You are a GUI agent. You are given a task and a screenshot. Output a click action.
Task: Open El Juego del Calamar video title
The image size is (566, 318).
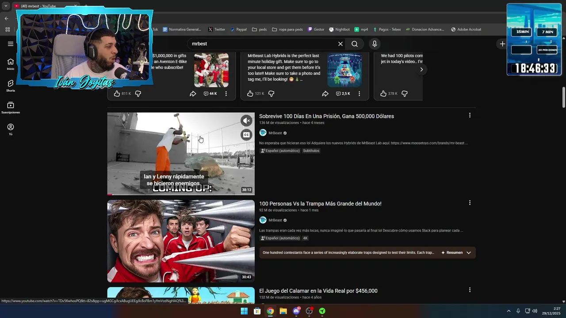[318, 291]
